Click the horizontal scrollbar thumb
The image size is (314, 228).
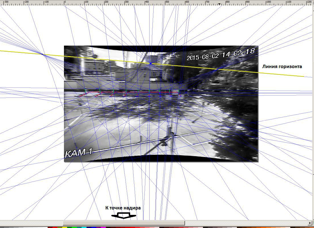124,223
